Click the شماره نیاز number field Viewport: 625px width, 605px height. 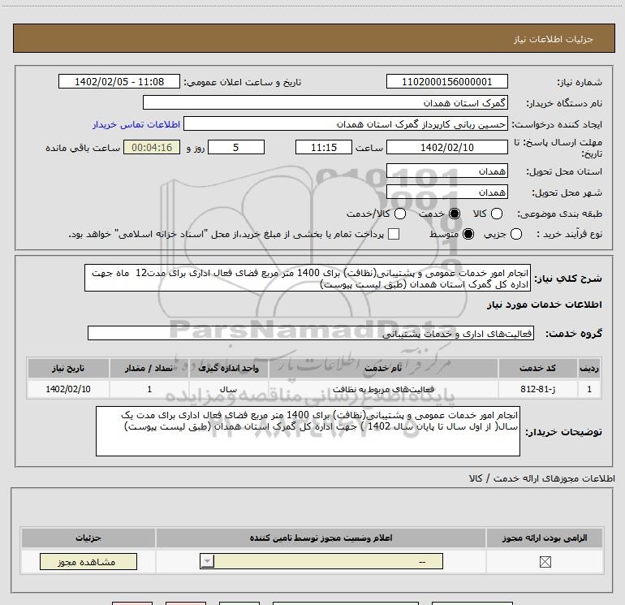pyautogui.click(x=446, y=81)
